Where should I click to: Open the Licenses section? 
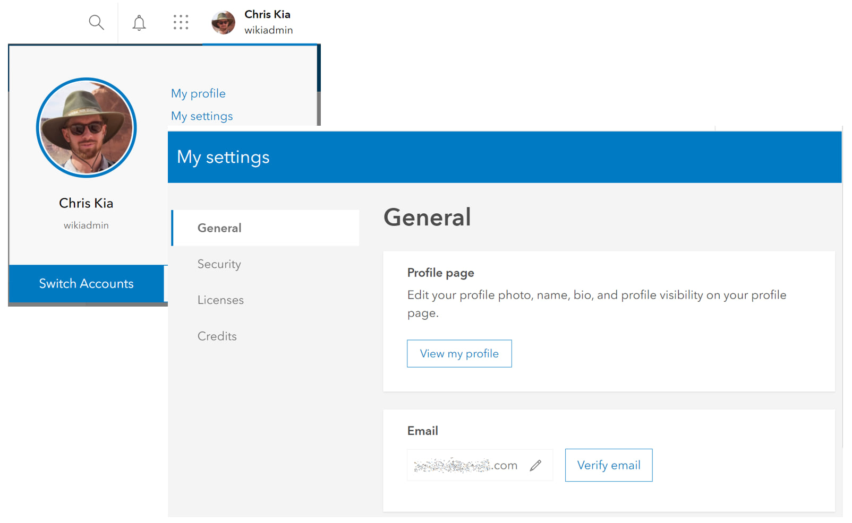(x=220, y=300)
